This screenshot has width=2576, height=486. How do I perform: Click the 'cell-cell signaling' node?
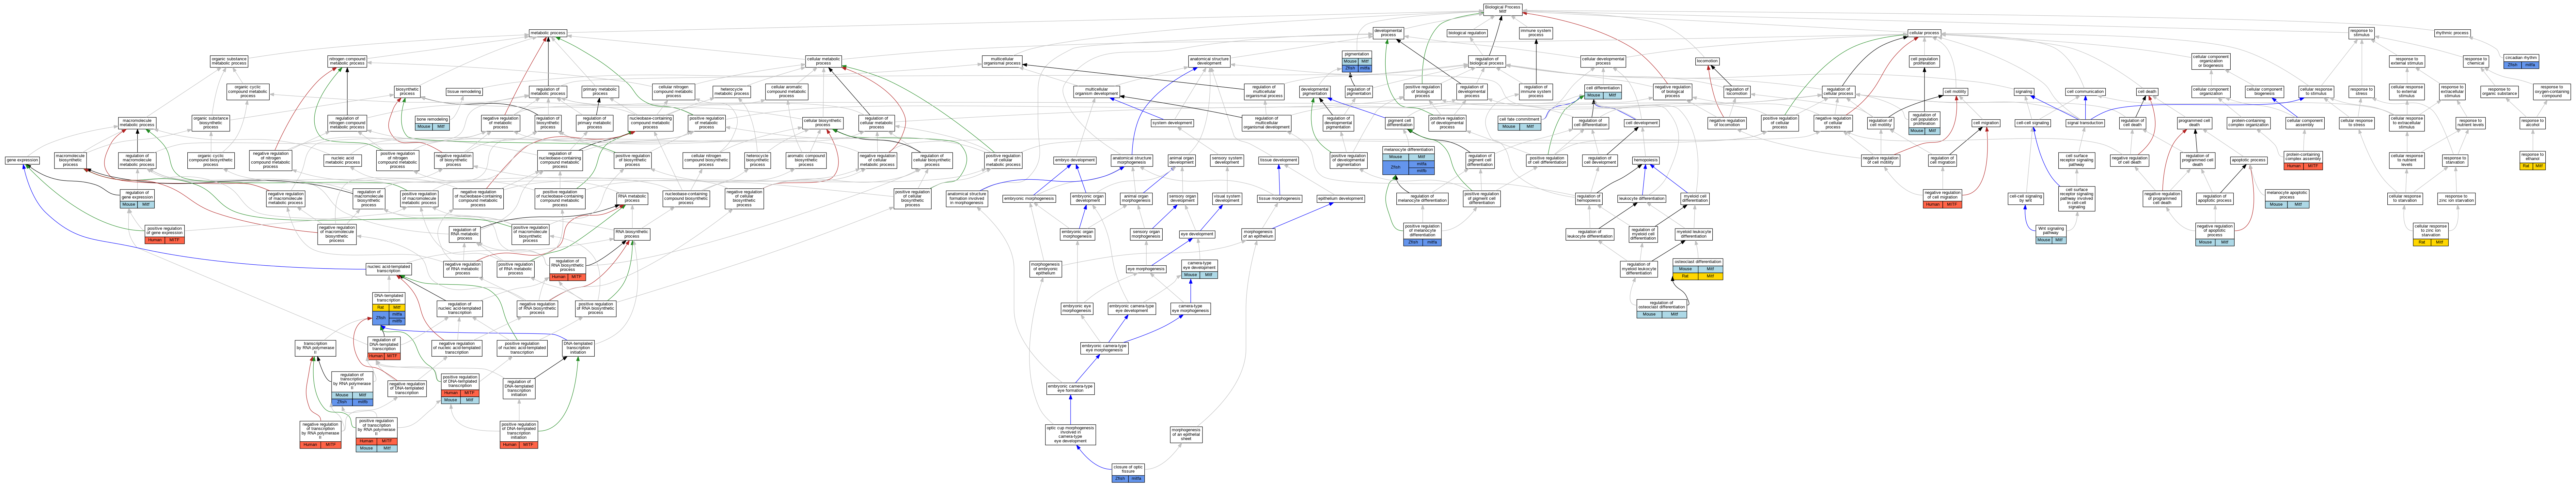2033,123
